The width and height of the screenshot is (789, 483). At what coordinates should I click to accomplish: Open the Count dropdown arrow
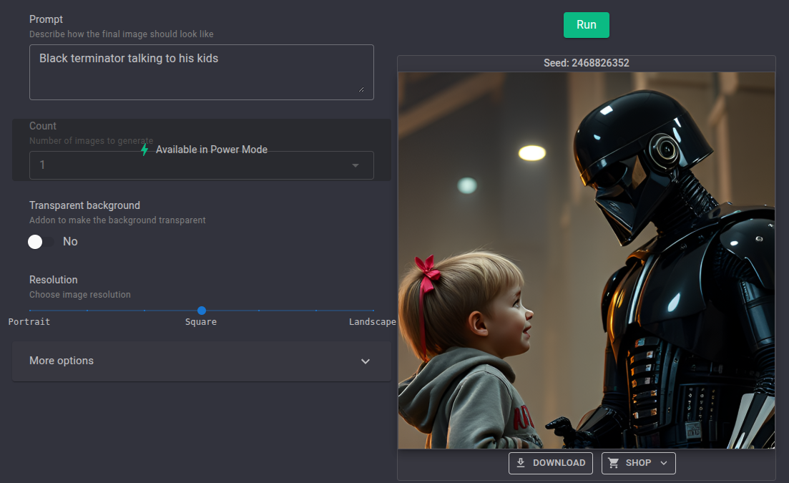[356, 165]
